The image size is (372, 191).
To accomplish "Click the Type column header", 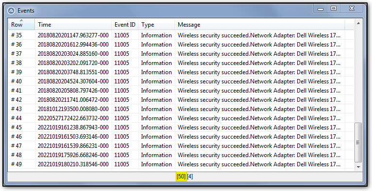I will [156, 24].
